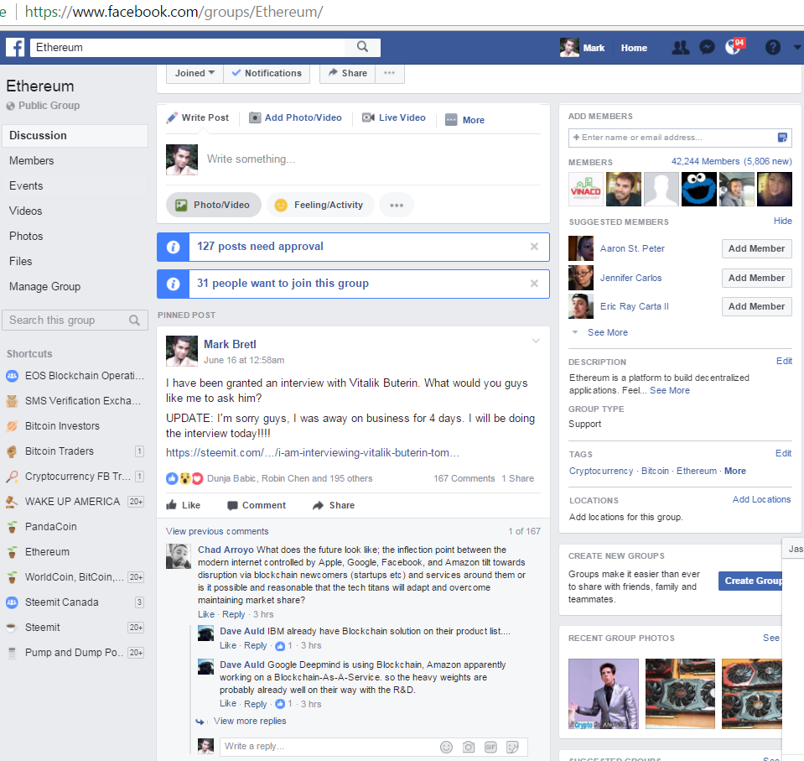The height and width of the screenshot is (761, 804).
Task: Open the Joined dropdown
Action: coord(195,73)
